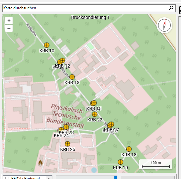Reset map orientation via compass
This screenshot has width=181, height=179.
tap(164, 25)
